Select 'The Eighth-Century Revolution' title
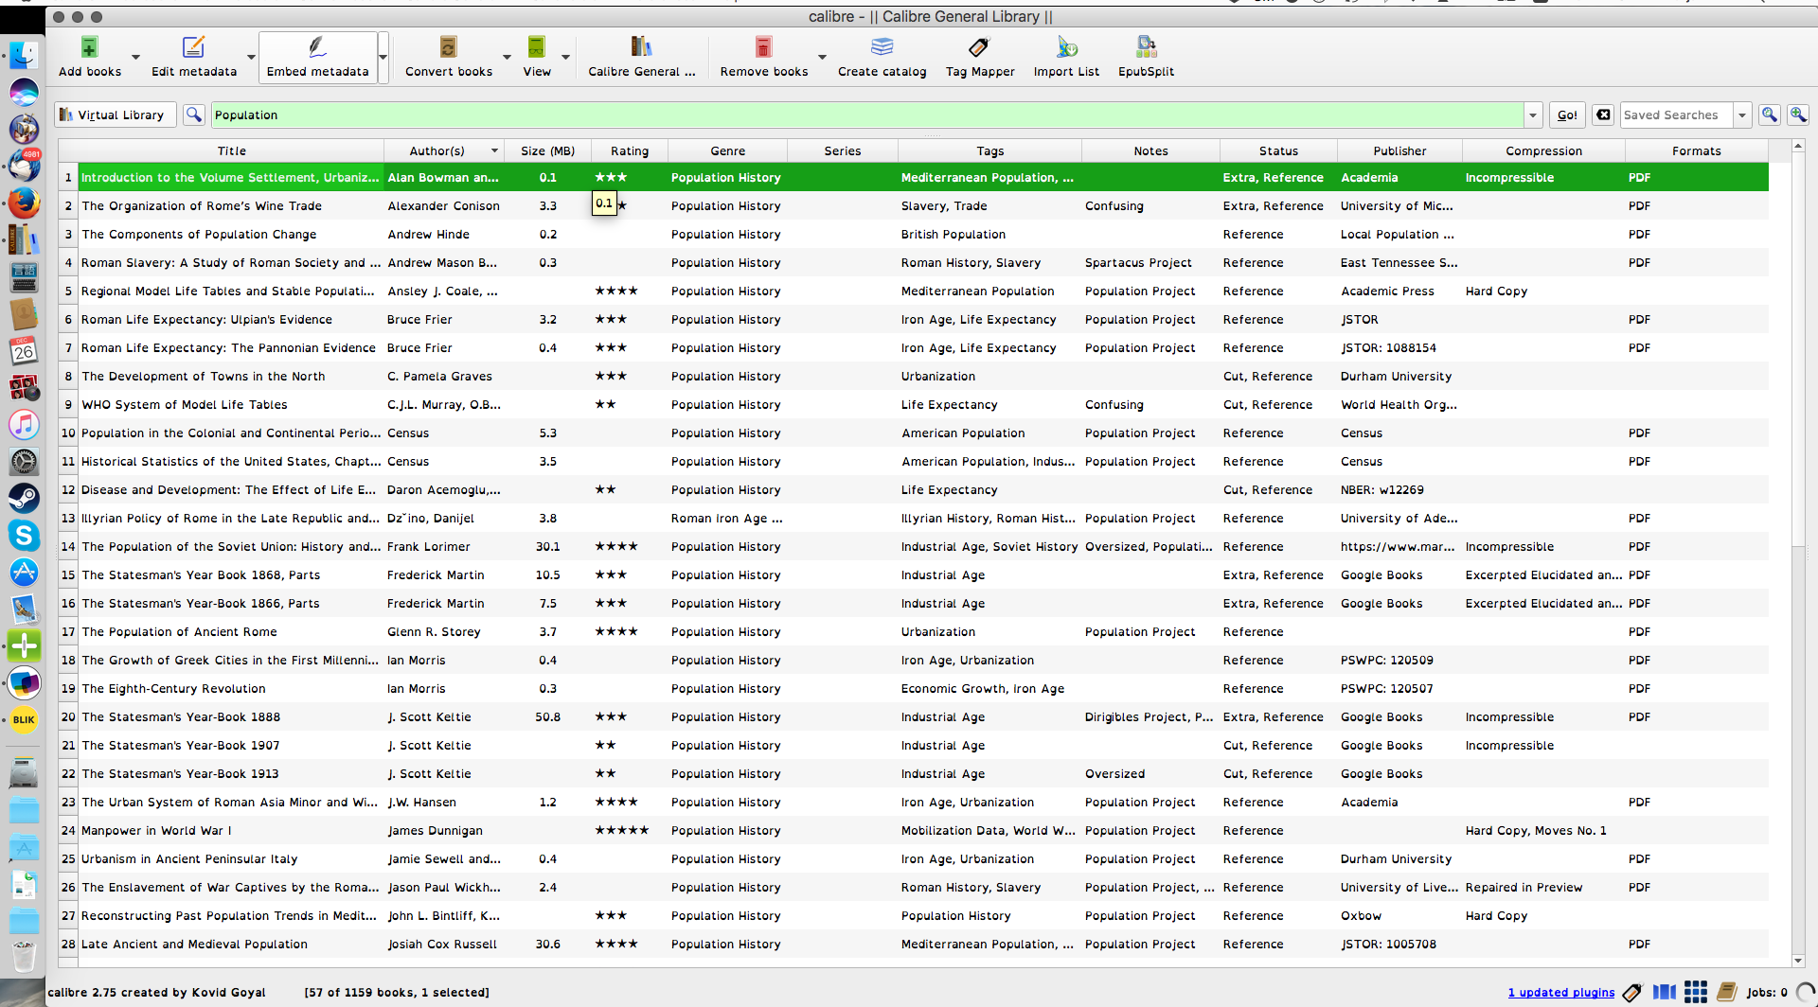 click(173, 689)
